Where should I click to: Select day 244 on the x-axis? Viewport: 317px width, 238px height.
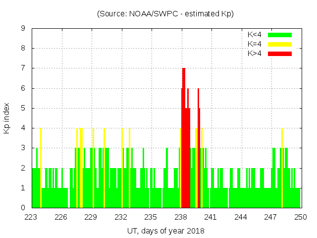point(241,217)
